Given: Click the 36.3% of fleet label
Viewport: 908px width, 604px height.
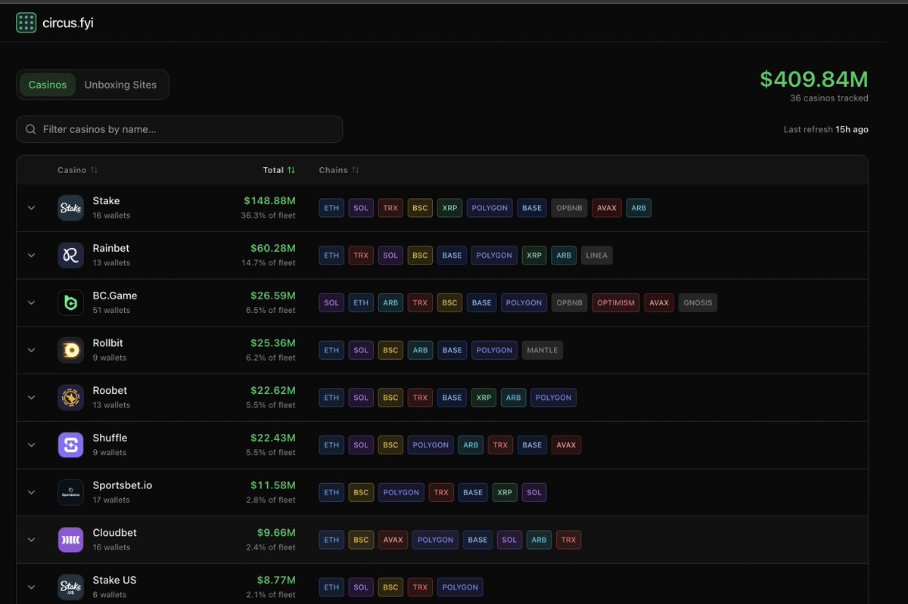Looking at the screenshot, I should pyautogui.click(x=269, y=215).
